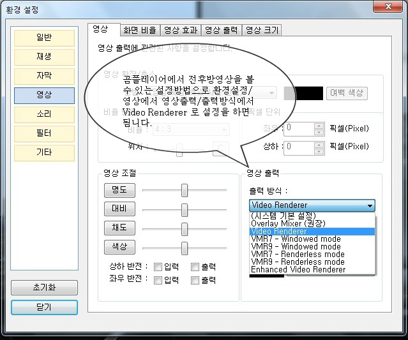Choose VMR9 - Renderless mode
This screenshot has width=408, height=340.
[312, 262]
